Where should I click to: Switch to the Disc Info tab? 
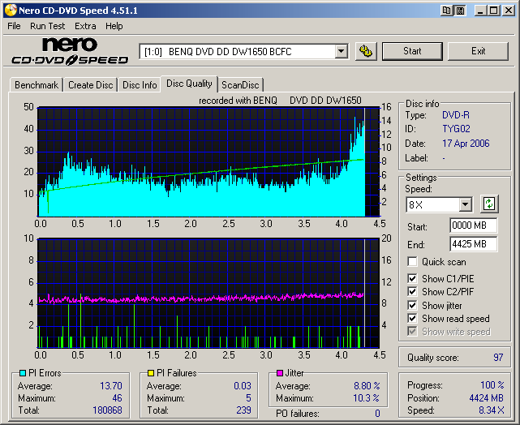pyautogui.click(x=140, y=85)
